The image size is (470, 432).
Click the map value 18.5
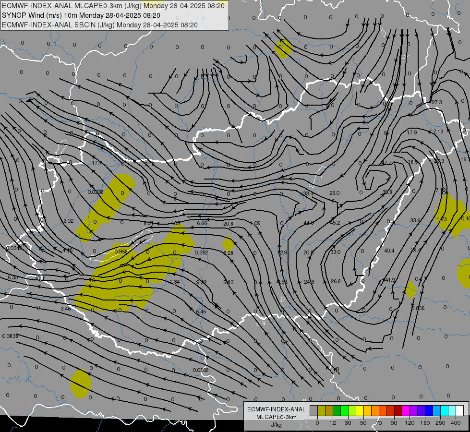pyautogui.click(x=413, y=162)
